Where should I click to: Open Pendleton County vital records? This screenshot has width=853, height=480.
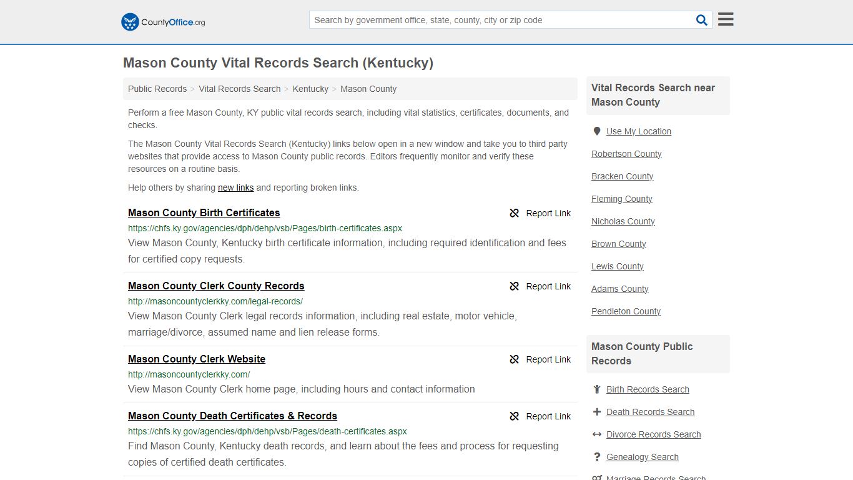(626, 311)
